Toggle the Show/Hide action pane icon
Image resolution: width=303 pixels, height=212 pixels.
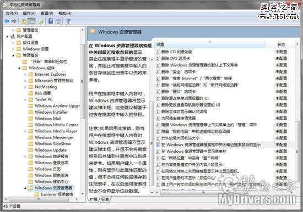click(x=58, y=21)
